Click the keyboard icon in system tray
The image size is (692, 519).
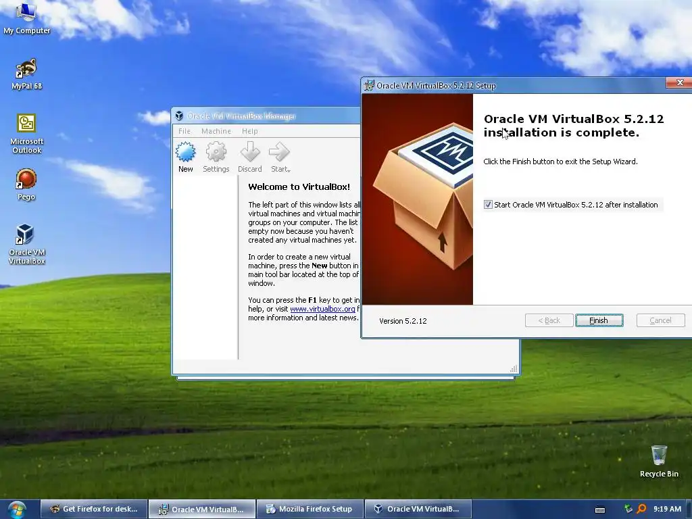pyautogui.click(x=600, y=510)
